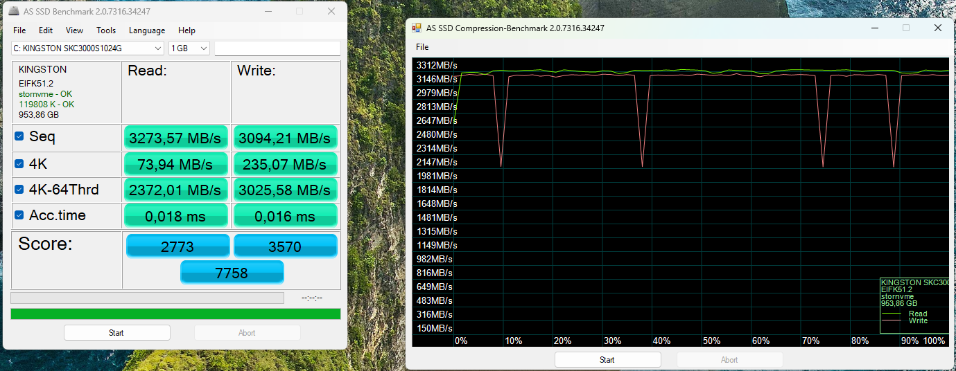Screen dimensions: 956x371
Task: Open the View menu
Action: [x=74, y=30]
